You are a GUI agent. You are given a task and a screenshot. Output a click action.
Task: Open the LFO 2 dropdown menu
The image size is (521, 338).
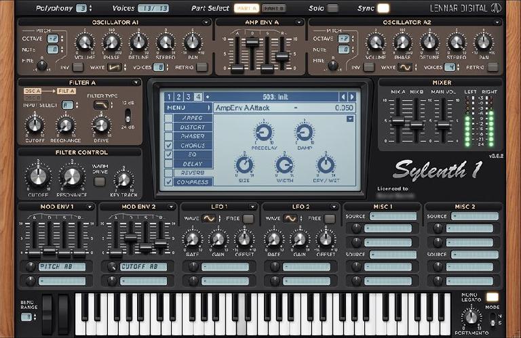click(334, 207)
